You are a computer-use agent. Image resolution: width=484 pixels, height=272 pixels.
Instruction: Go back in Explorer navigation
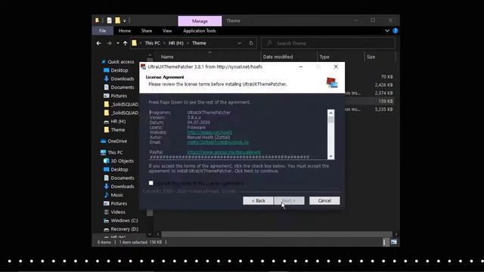(98, 43)
